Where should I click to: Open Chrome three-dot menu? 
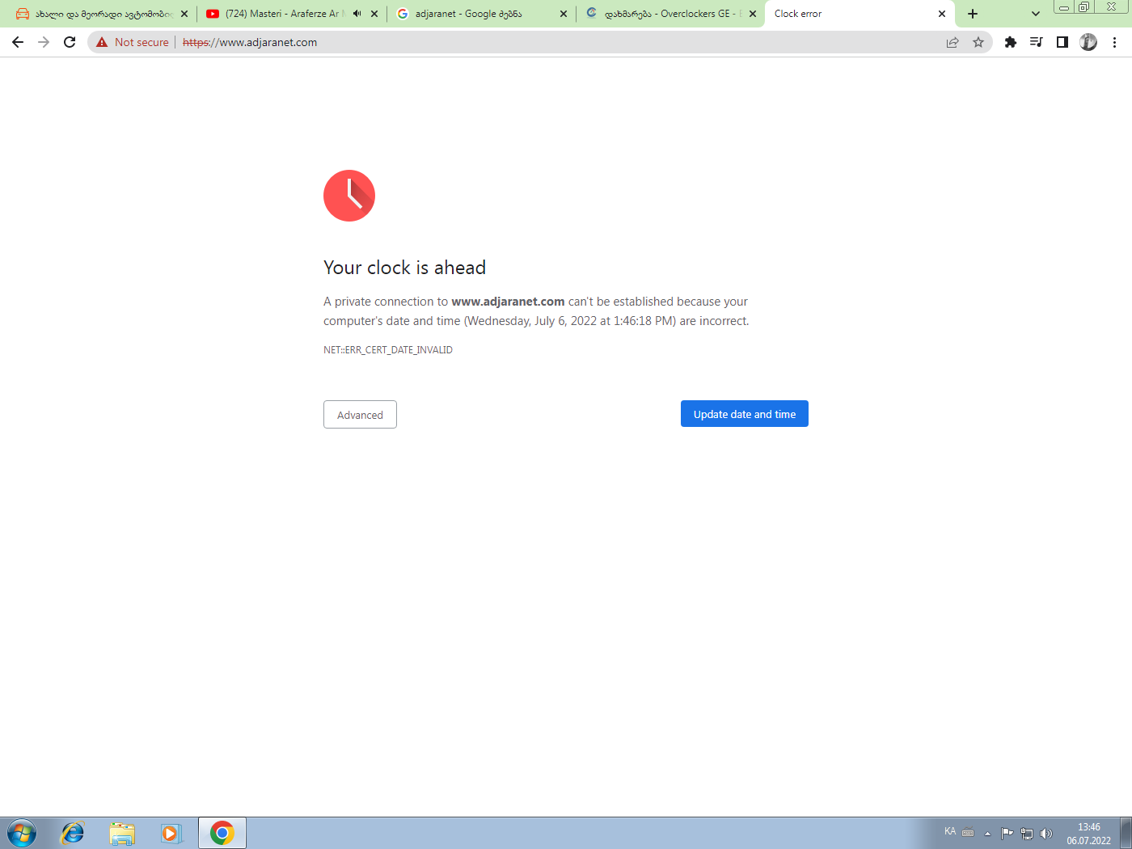pos(1115,42)
